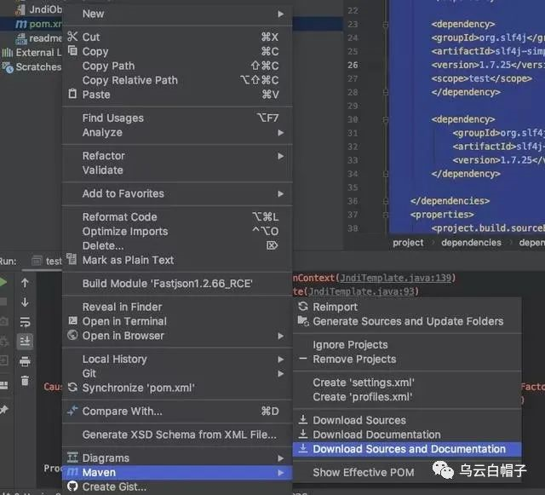Select Find Usages menu entry
This screenshot has height=495, width=545.
pyautogui.click(x=177, y=118)
